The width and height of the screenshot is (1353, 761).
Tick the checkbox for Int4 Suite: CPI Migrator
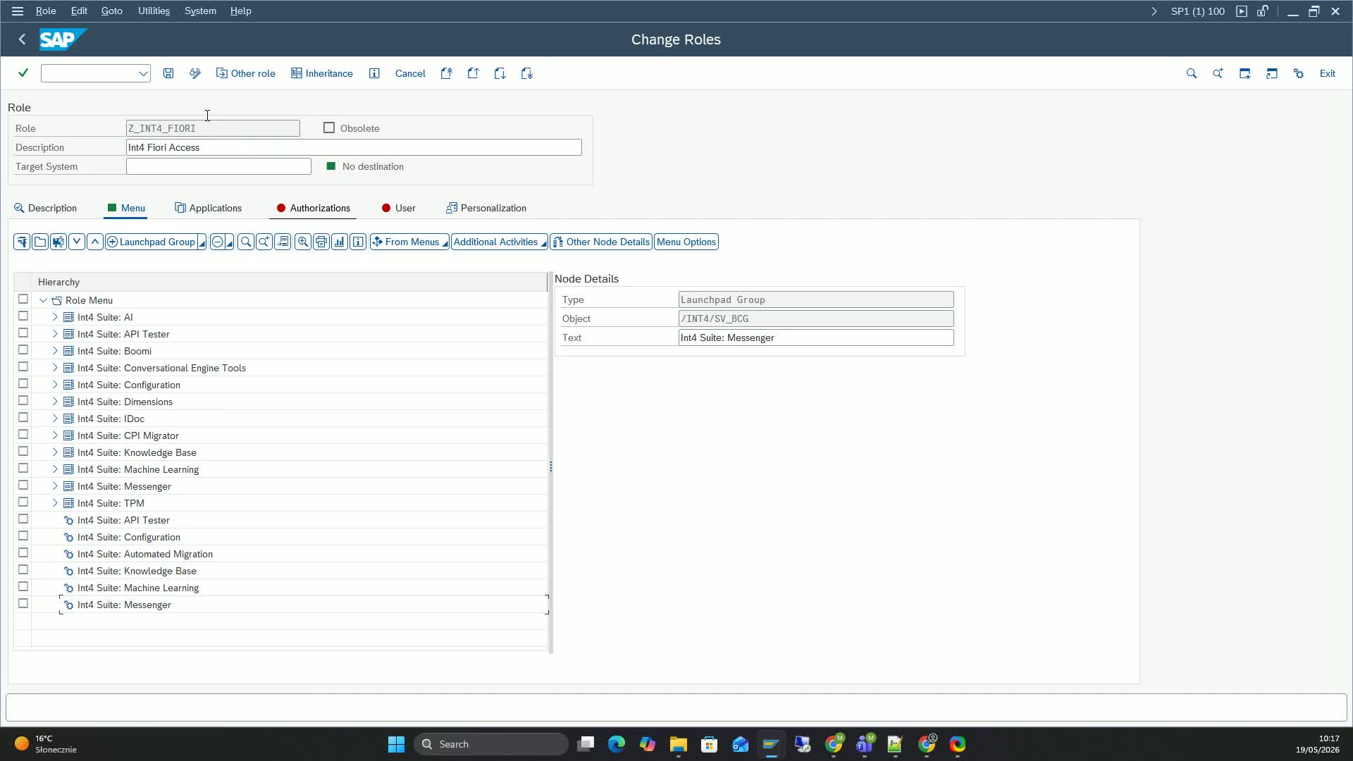click(x=23, y=435)
